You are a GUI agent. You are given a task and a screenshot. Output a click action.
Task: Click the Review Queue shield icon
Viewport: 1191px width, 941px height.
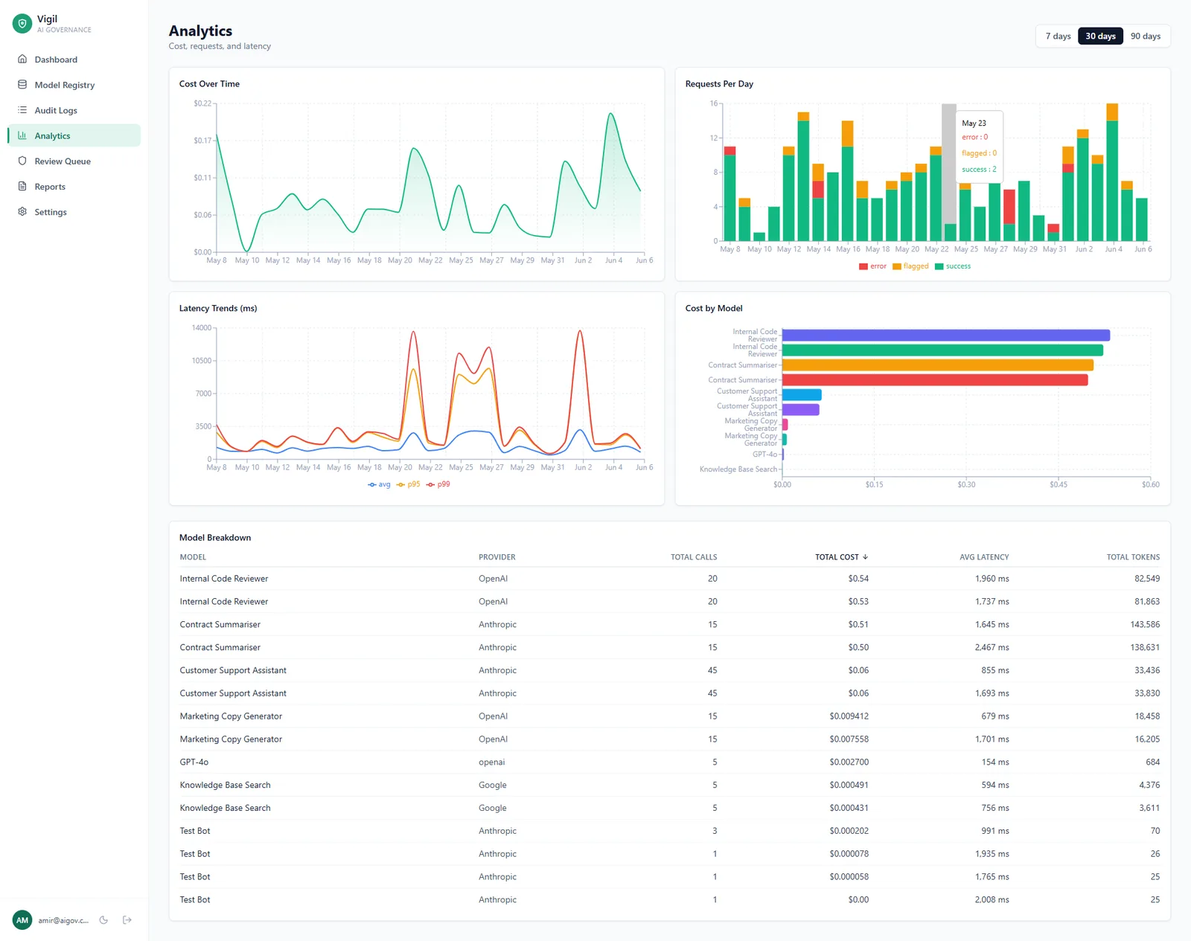pos(22,161)
